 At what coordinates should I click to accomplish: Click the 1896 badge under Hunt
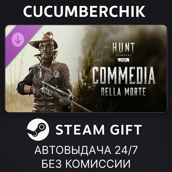pyautogui.click(x=123, y=60)
